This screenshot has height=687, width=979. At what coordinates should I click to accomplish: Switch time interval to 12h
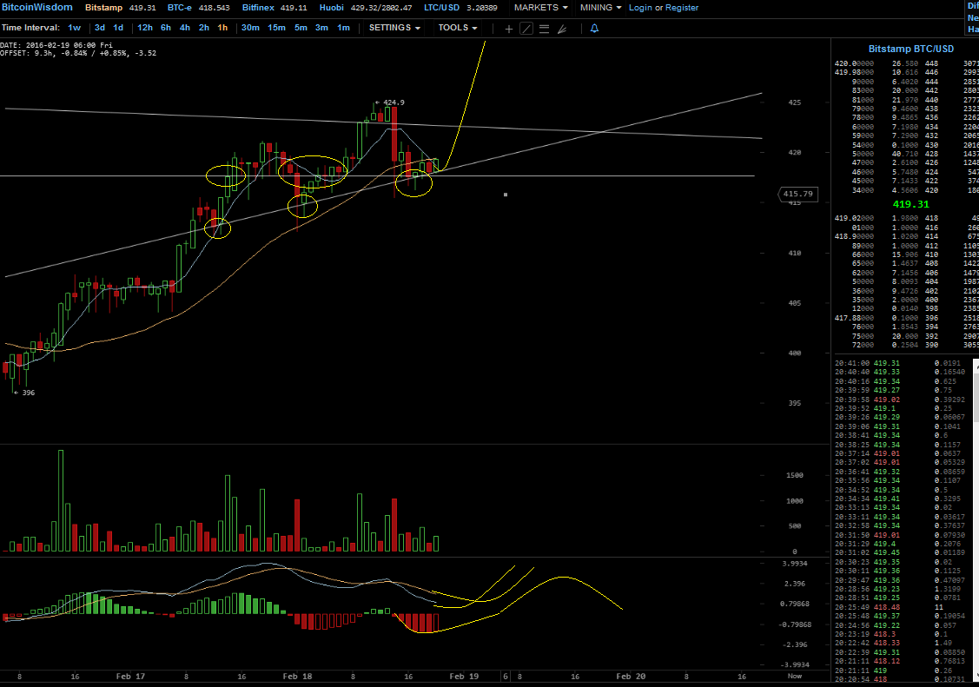tap(145, 28)
